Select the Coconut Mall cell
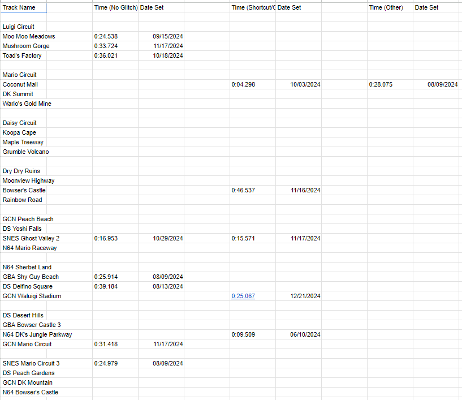462x400 pixels. point(24,85)
